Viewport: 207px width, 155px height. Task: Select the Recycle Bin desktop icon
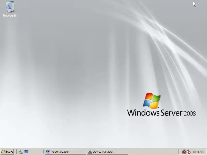[x=10, y=9]
